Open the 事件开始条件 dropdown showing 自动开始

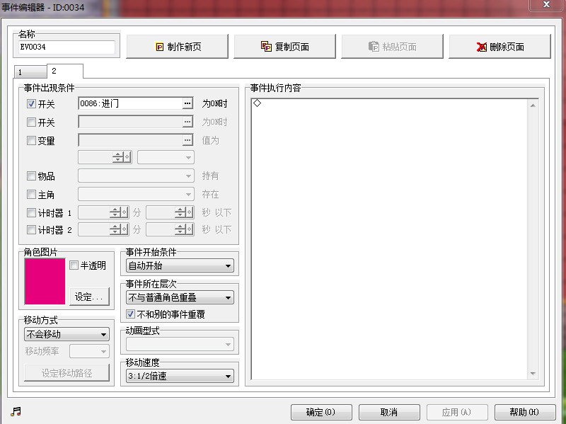coord(180,266)
